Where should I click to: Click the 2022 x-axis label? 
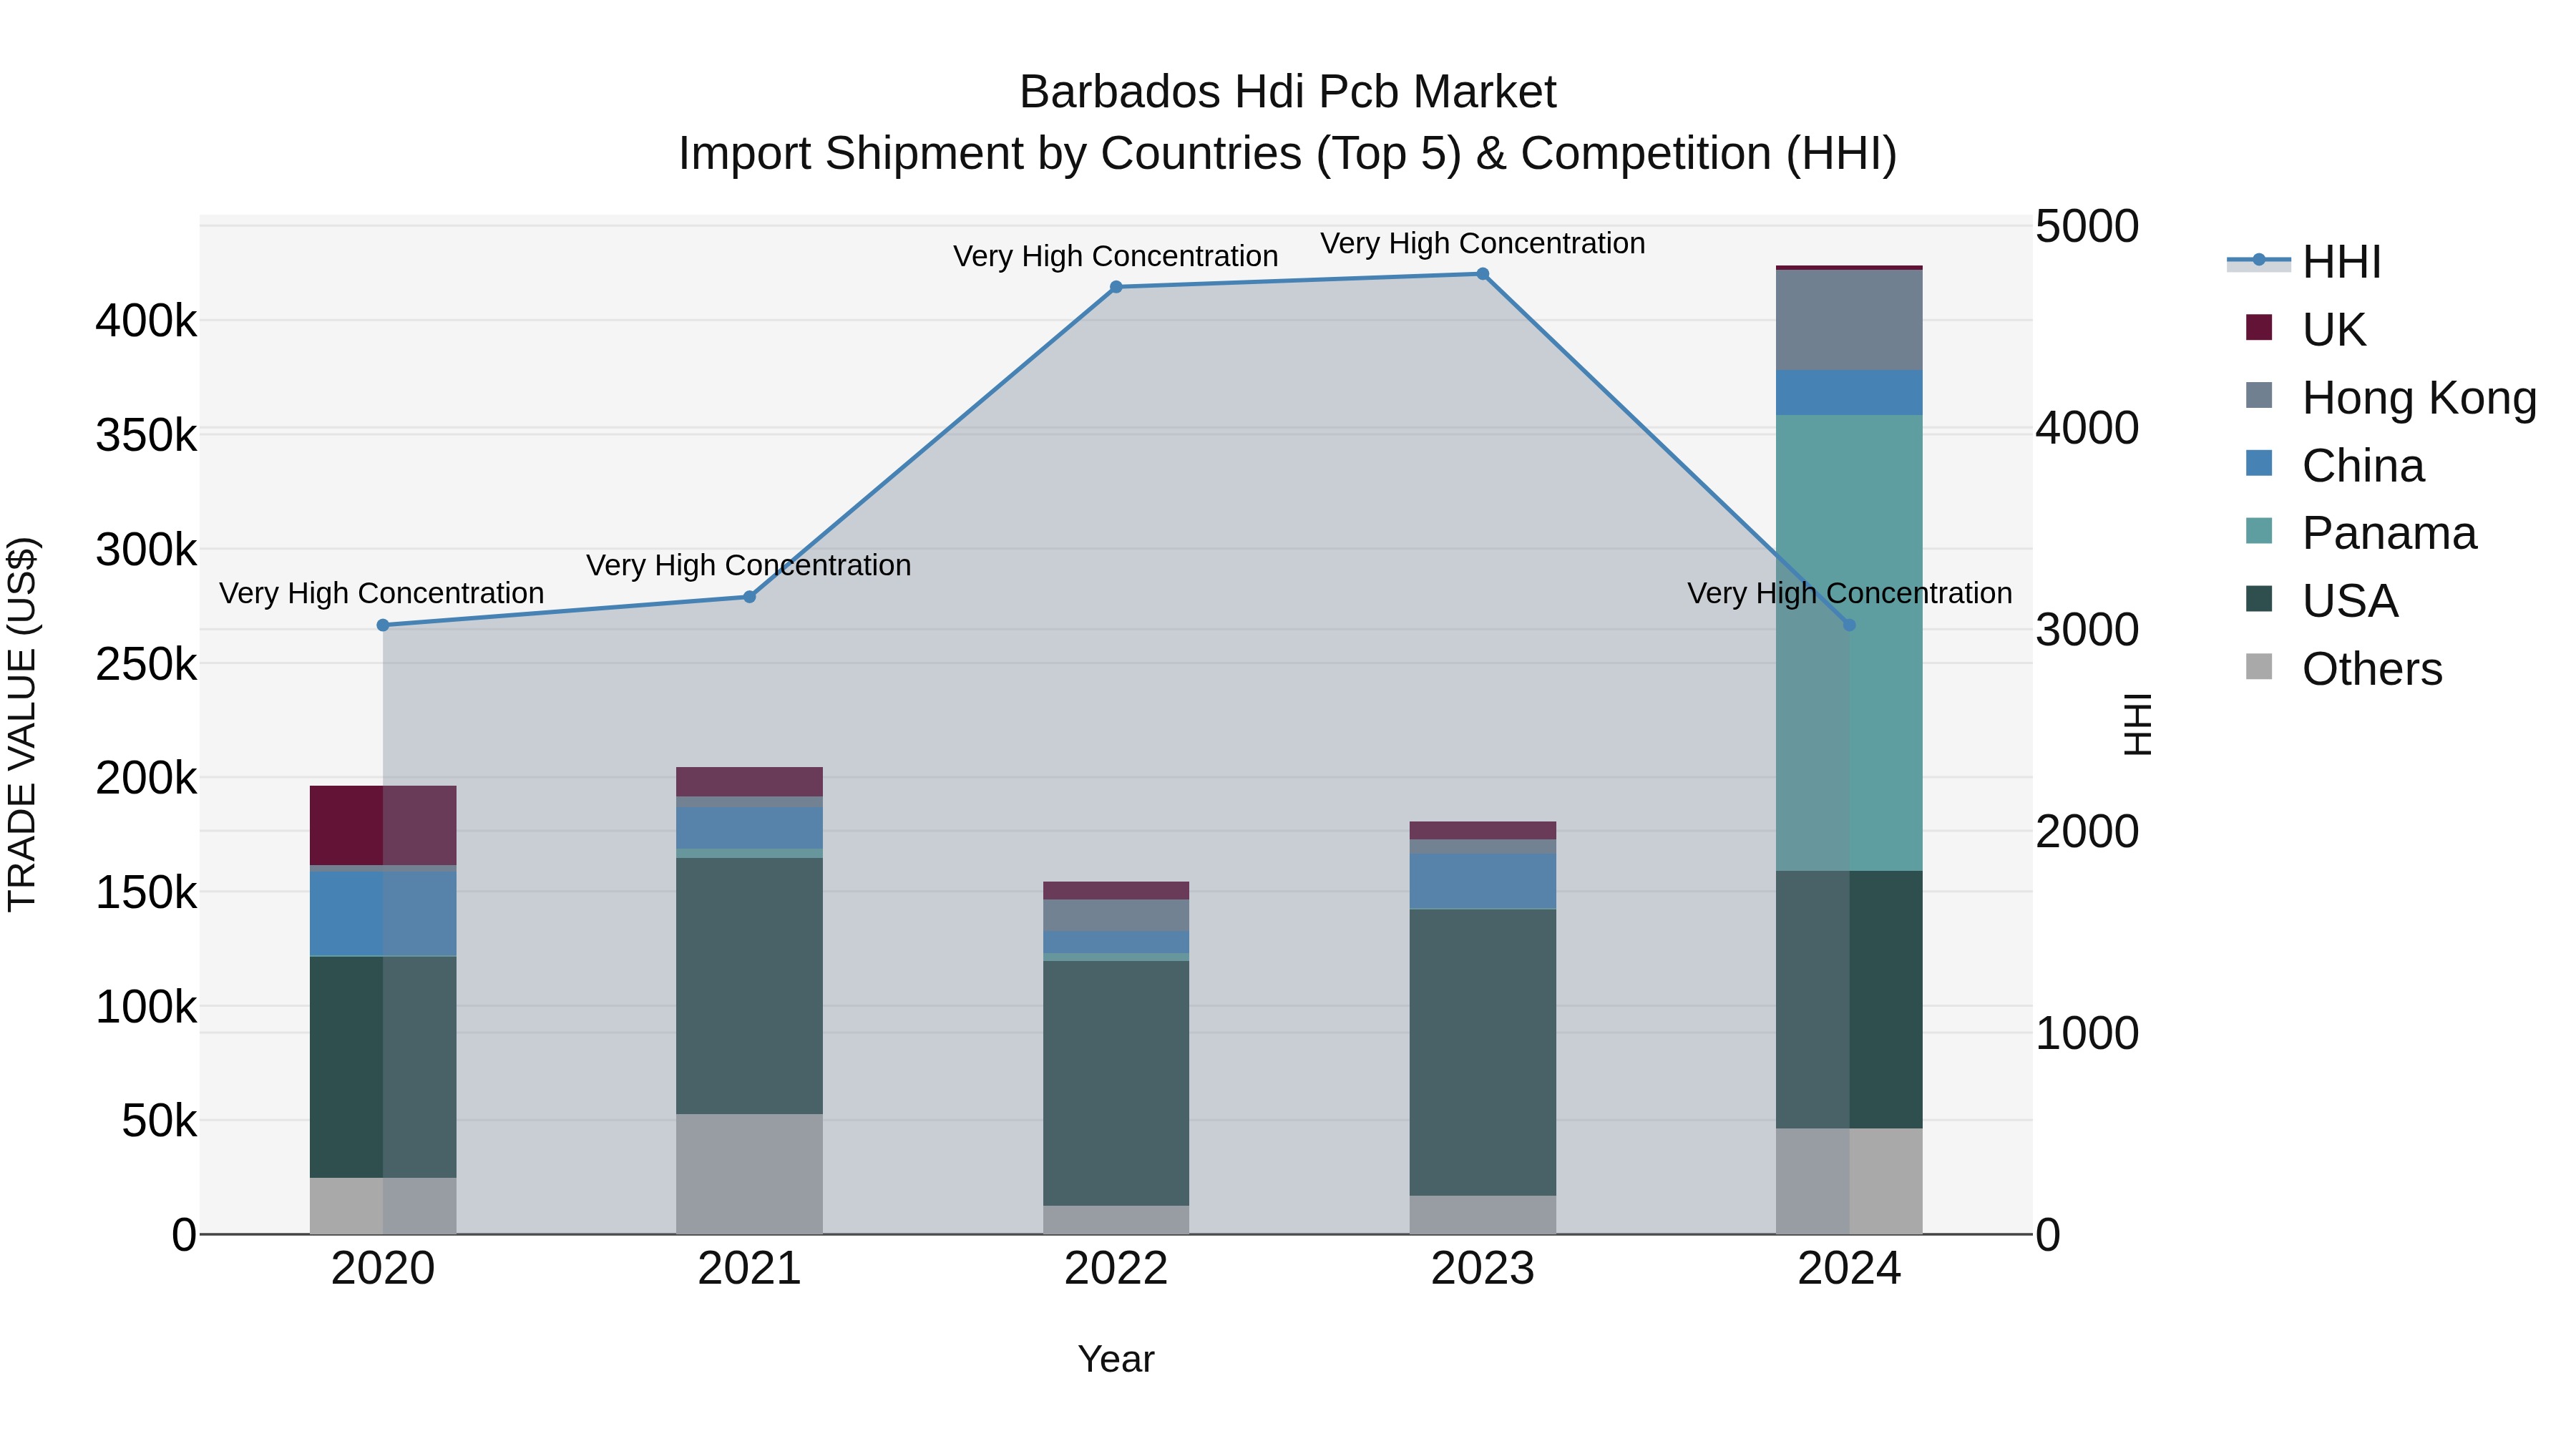point(1116,1269)
